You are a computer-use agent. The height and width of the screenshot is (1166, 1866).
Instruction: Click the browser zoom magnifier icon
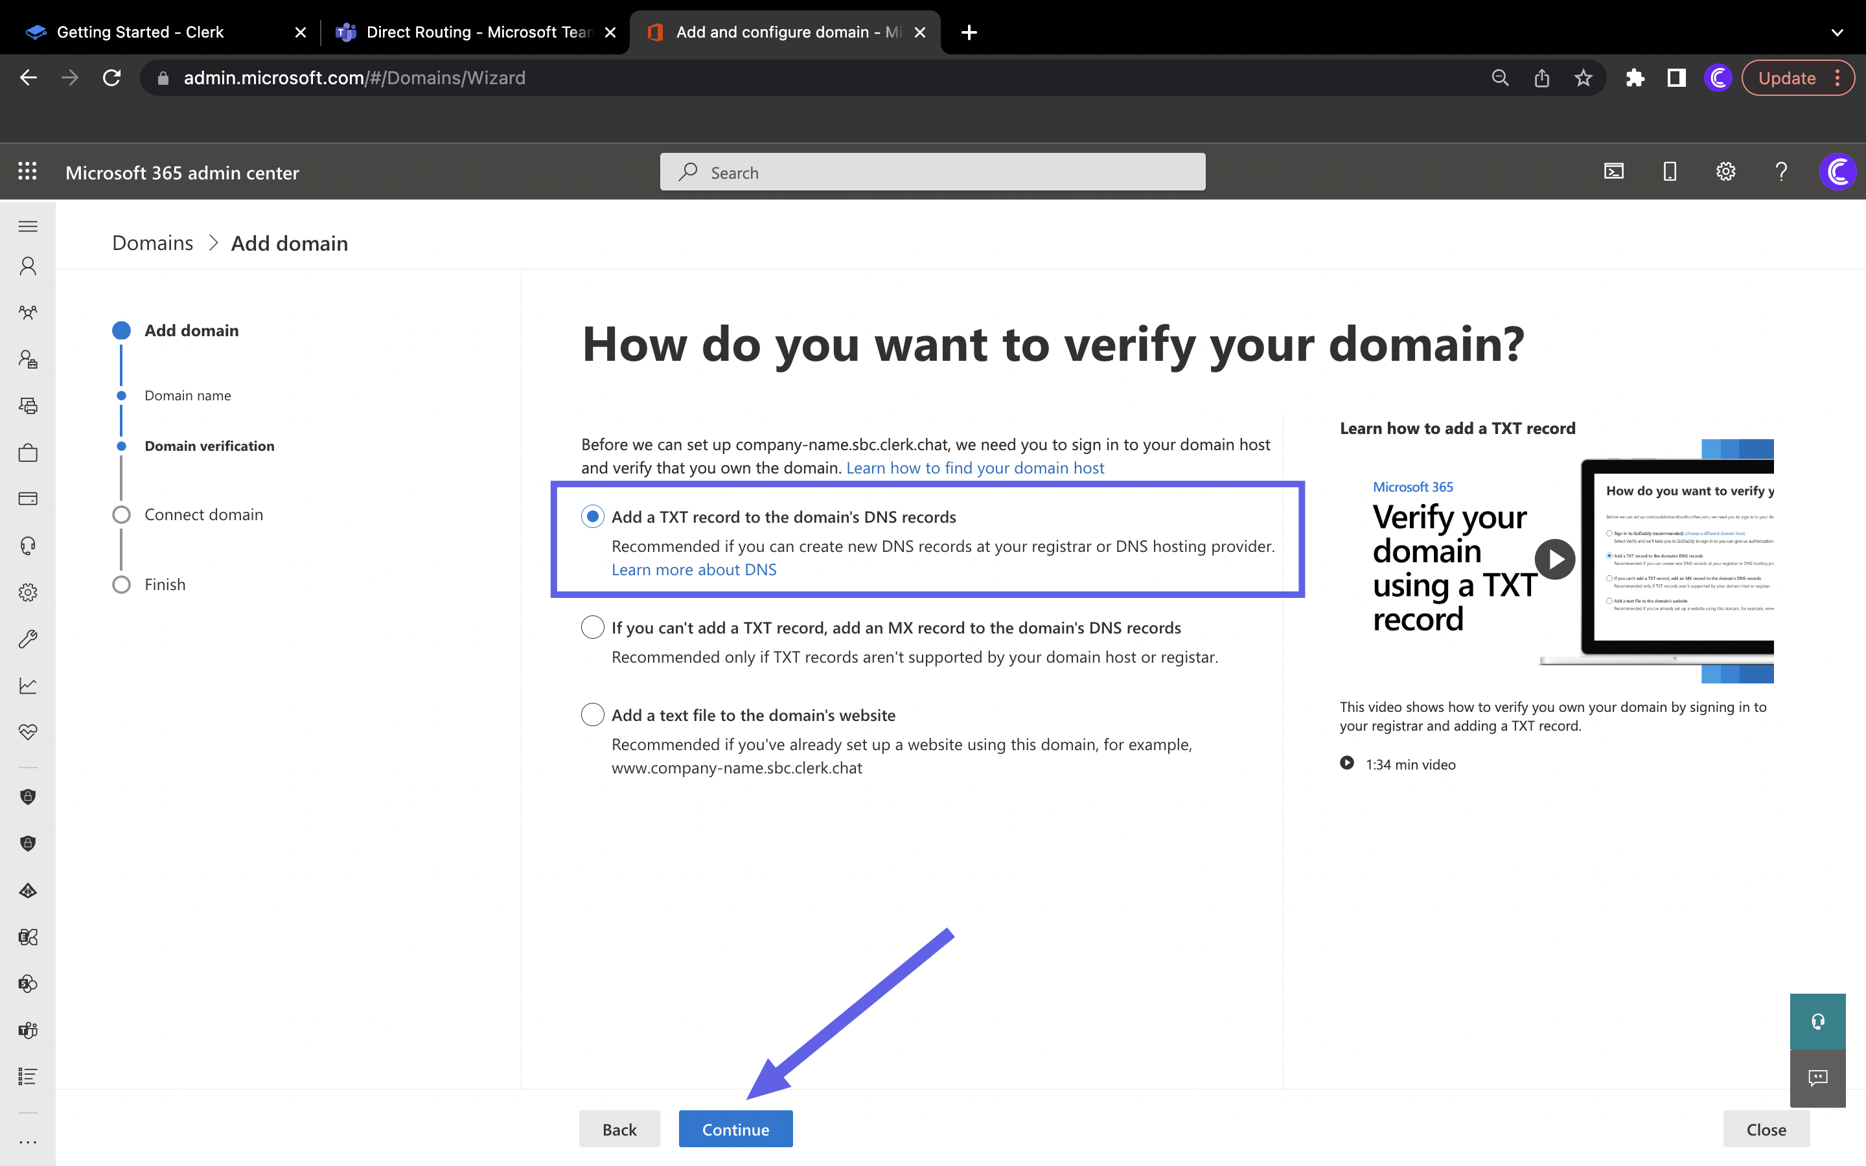point(1500,77)
